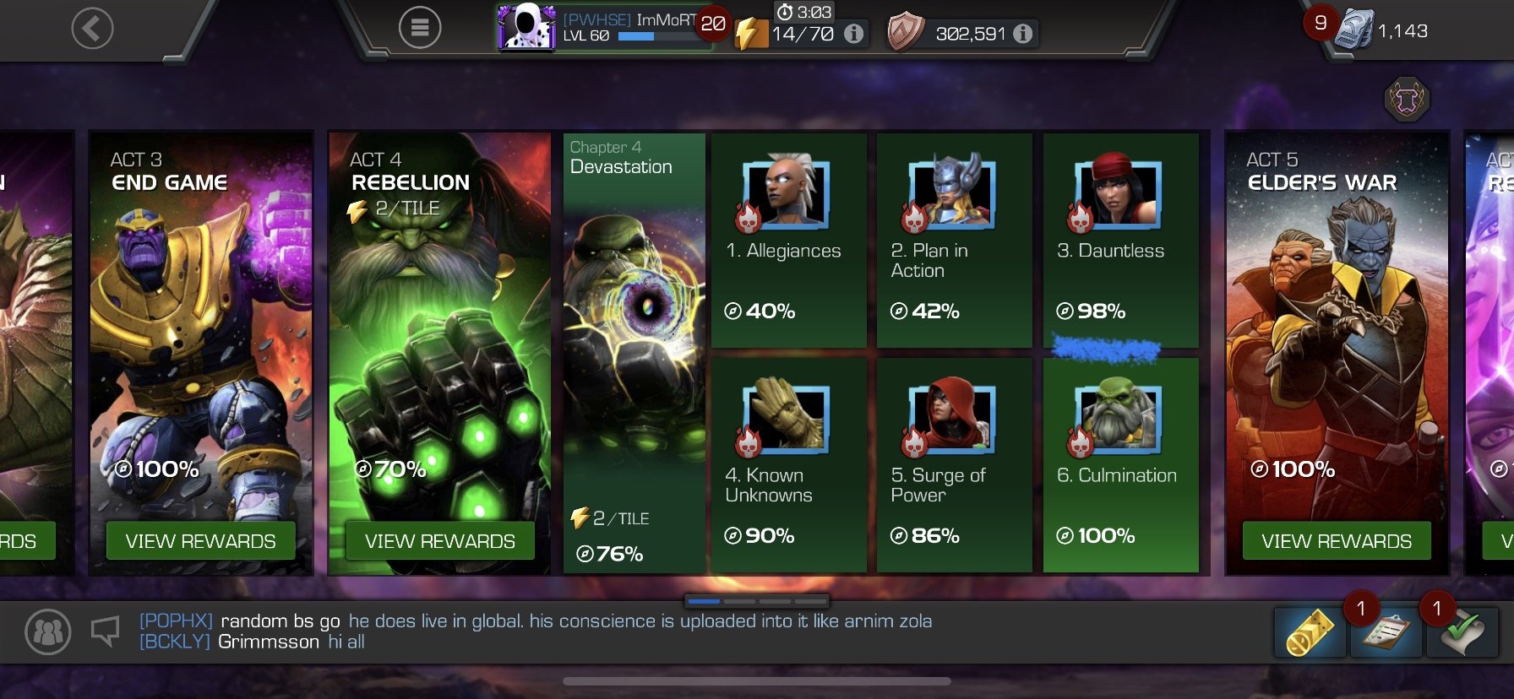Open the clipboard objectives icon

[x=1386, y=631]
